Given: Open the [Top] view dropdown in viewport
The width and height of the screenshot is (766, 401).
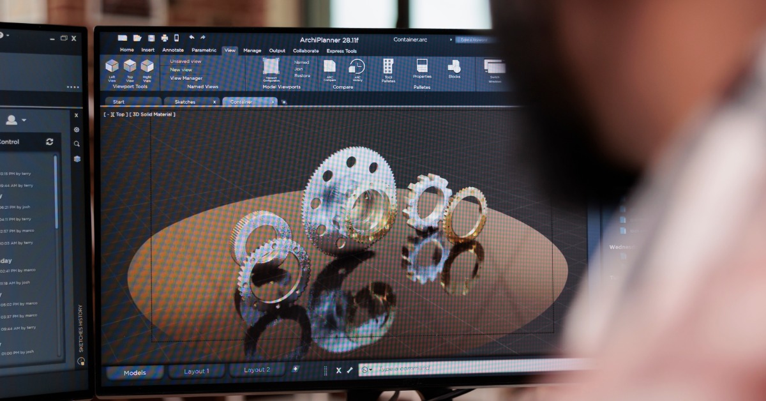Looking at the screenshot, I should tap(120, 114).
